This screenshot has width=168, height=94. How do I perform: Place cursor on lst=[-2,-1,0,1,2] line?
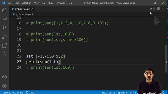click(46, 56)
